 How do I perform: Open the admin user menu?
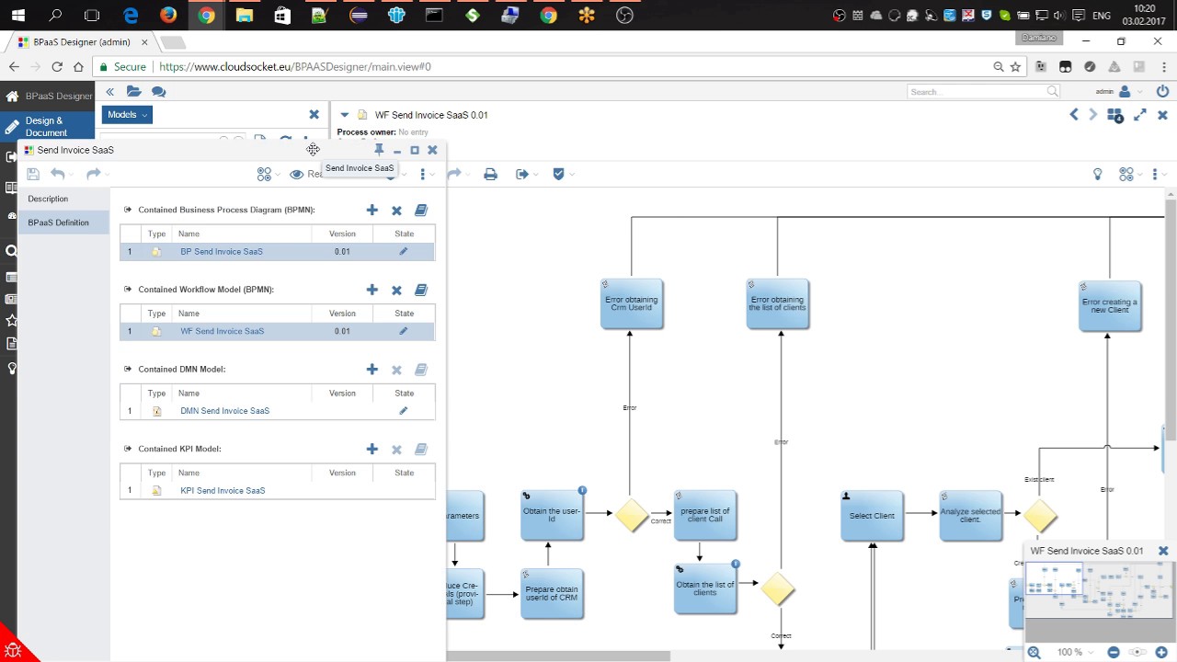(x=1118, y=91)
